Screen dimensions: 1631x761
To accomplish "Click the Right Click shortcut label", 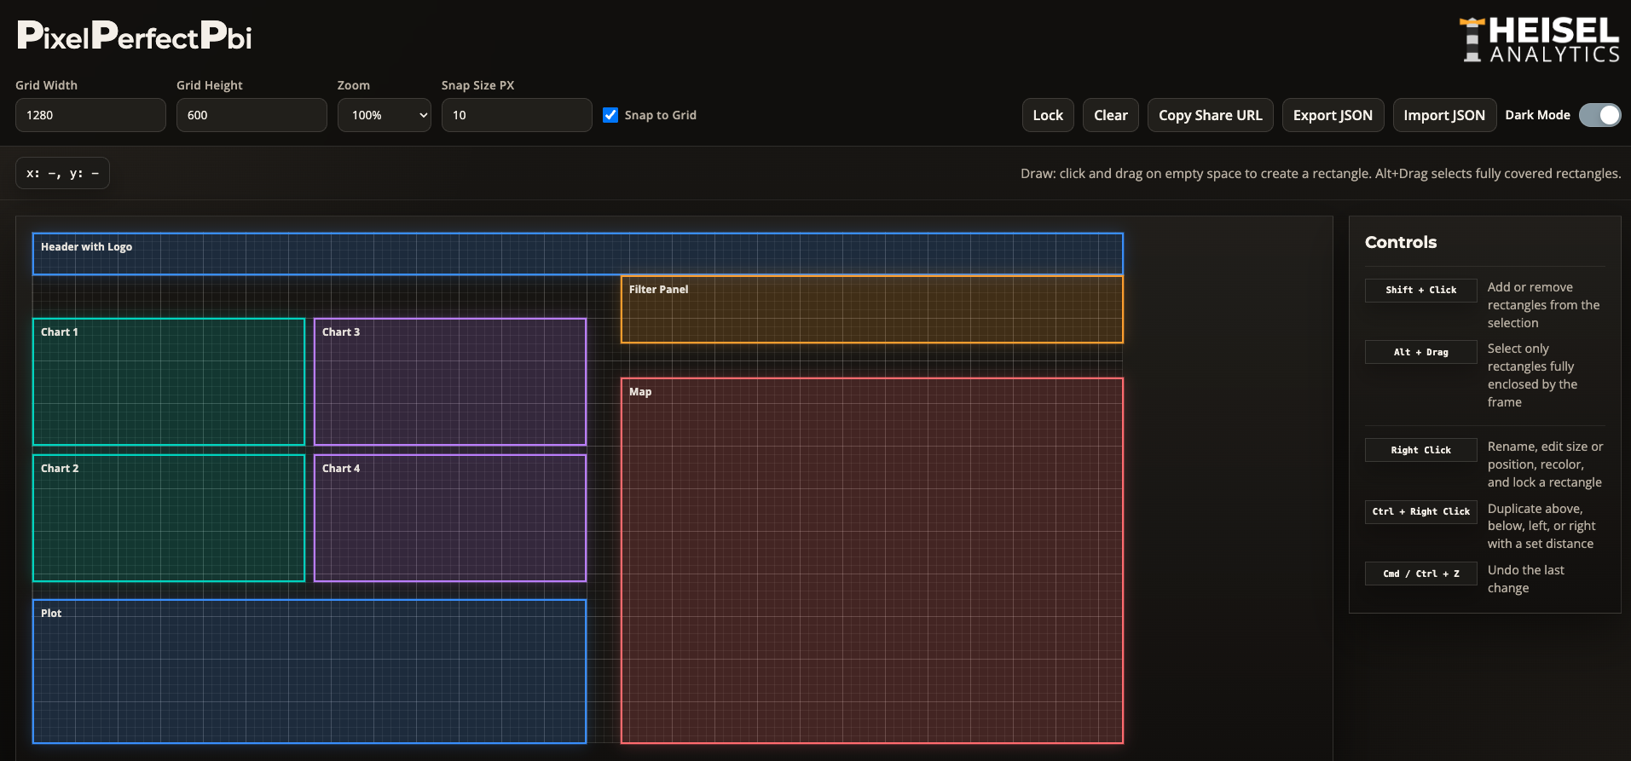I will tap(1420, 450).
